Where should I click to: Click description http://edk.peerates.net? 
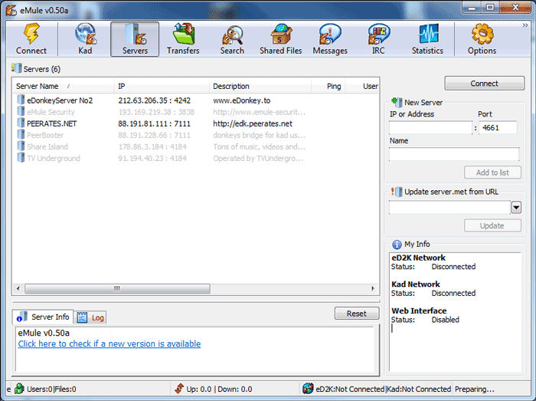tap(253, 123)
